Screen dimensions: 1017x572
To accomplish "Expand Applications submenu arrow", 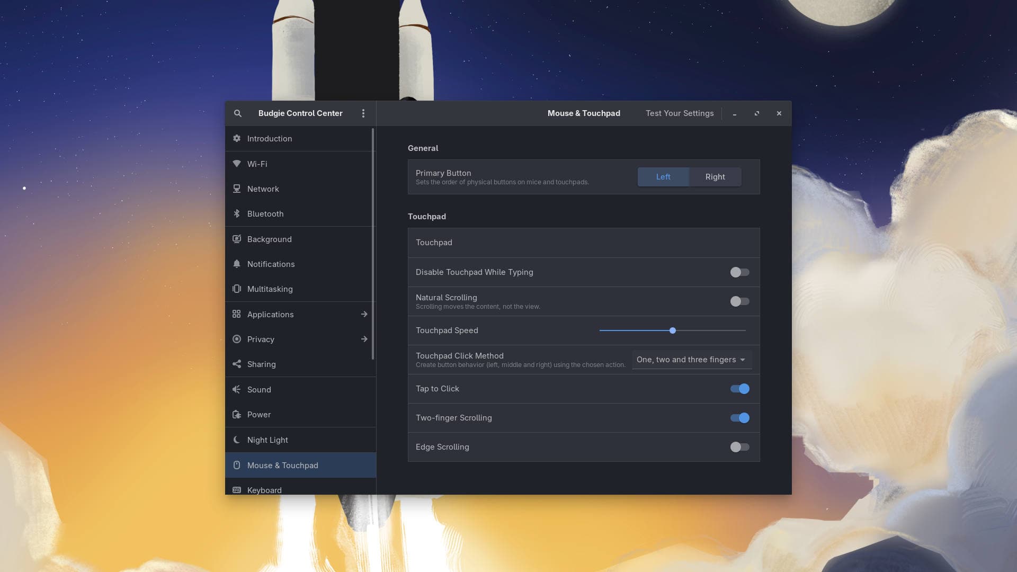I will [x=364, y=314].
